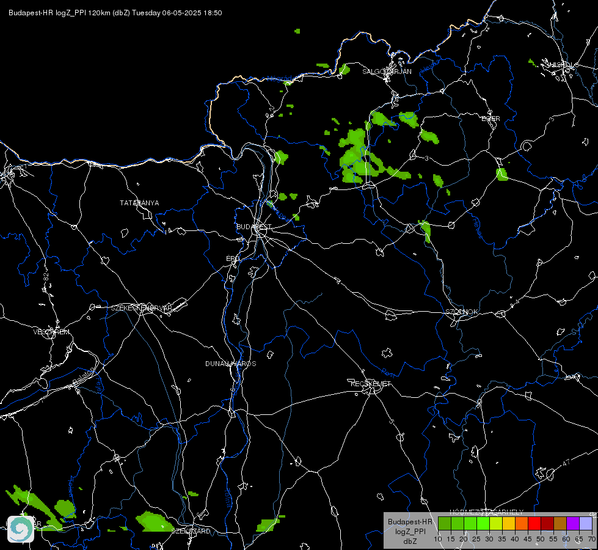The width and height of the screenshot is (598, 550).
Task: Click the DUNAUJVAROS city label
Action: (x=231, y=364)
